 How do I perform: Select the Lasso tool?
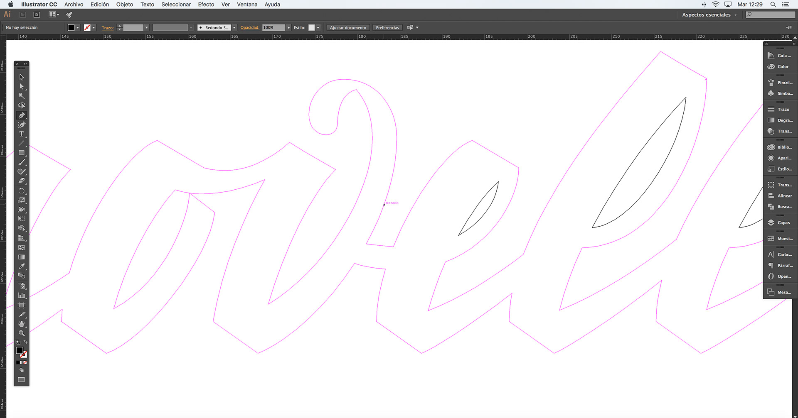coord(22,105)
